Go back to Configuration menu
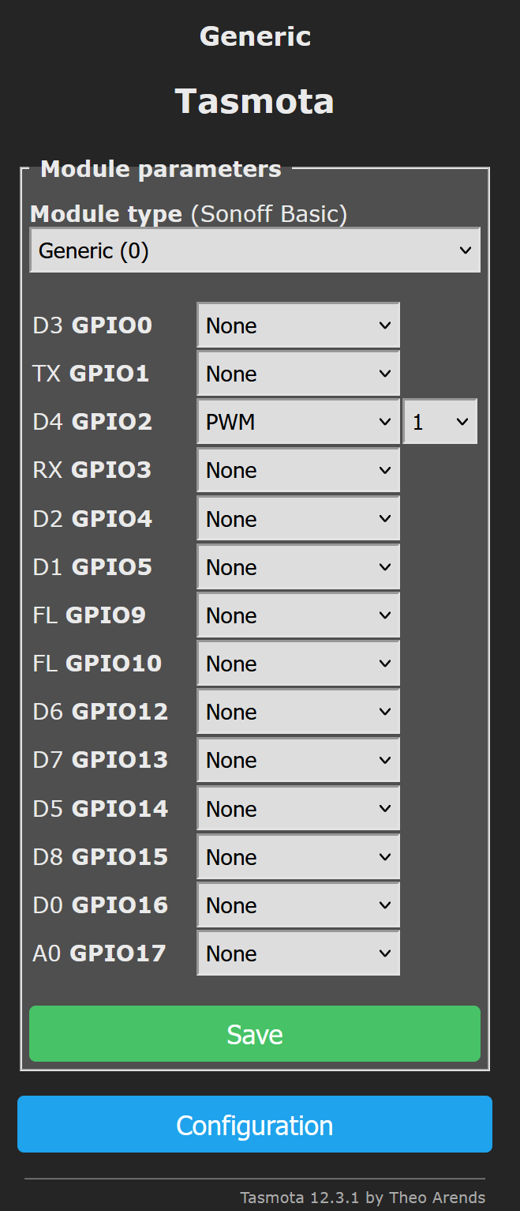 coord(254,1125)
